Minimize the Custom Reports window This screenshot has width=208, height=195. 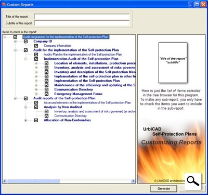pos(191,5)
